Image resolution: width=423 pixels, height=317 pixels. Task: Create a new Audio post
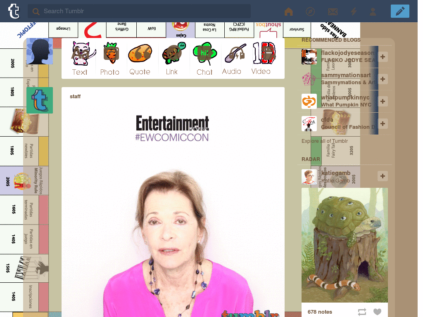coord(231,59)
